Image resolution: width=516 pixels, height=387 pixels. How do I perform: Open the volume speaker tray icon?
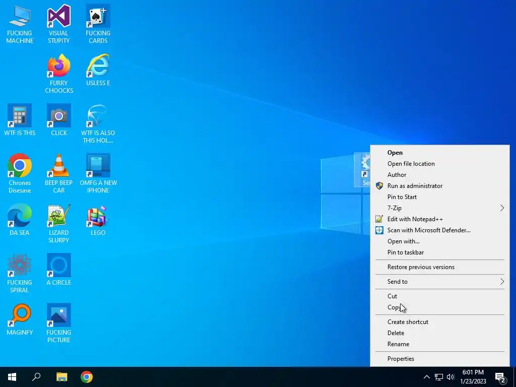(x=450, y=377)
